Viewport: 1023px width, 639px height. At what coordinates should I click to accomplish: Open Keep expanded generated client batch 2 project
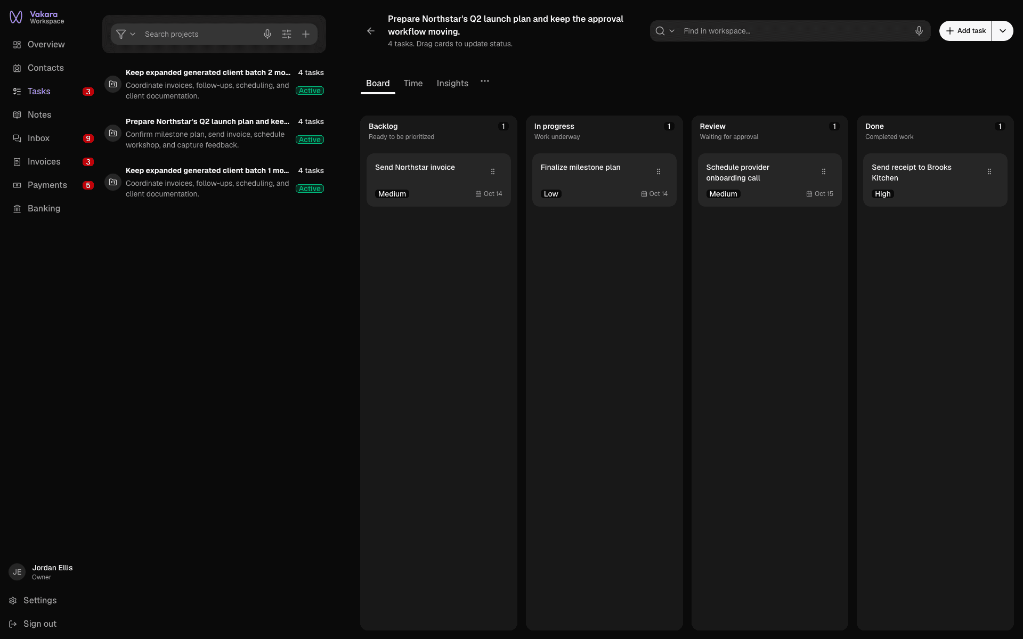214,84
